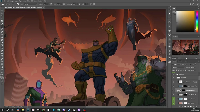
Task: Open the Smoothing dropdown
Action: point(77,4)
